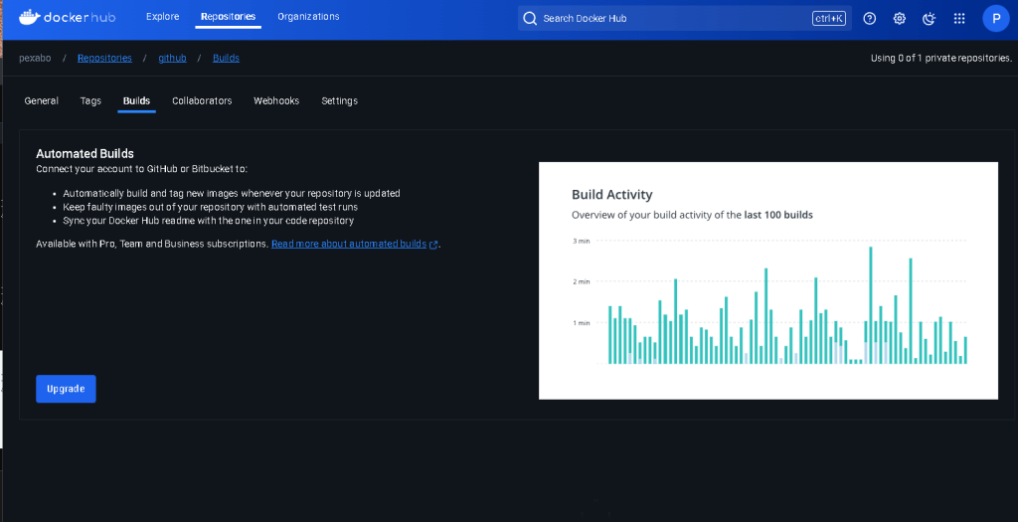Image resolution: width=1018 pixels, height=522 pixels.
Task: Click the Build Activity chart image
Action: 768,280
